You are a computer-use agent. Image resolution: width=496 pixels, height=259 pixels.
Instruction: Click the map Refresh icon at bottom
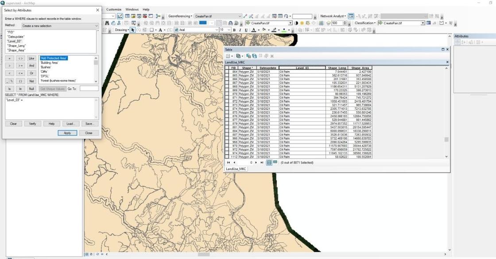[x=97, y=254]
